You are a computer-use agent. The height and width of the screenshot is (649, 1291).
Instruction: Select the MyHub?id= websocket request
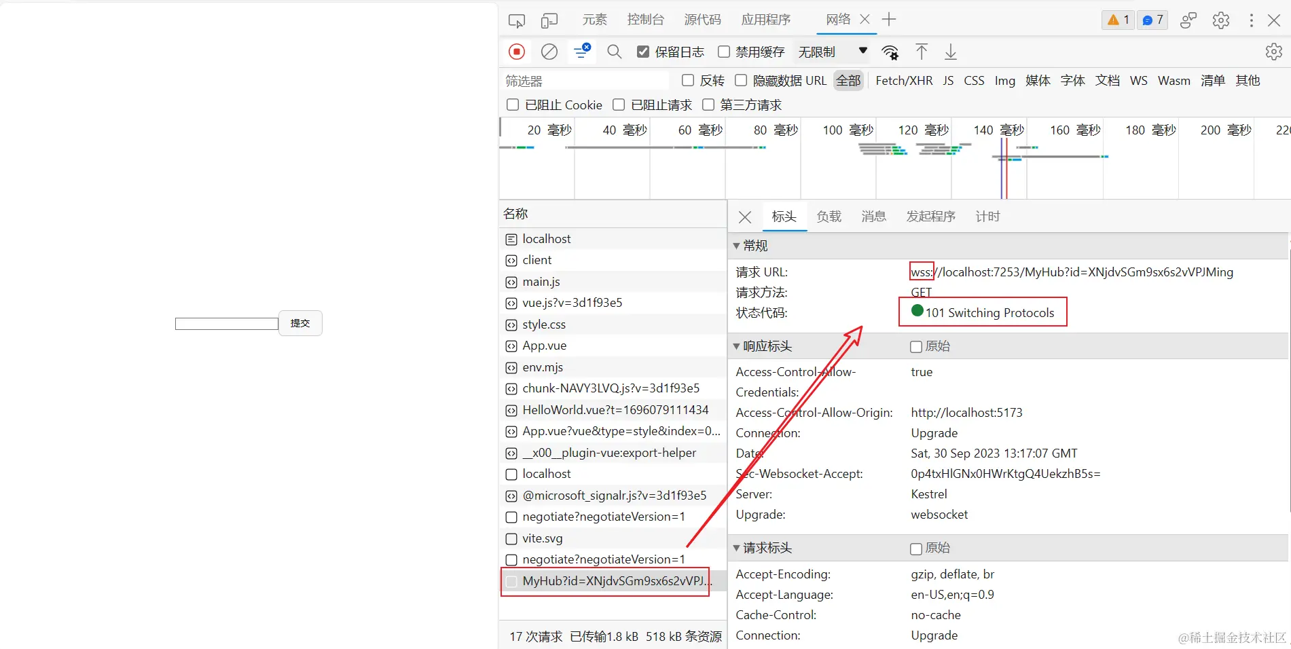(613, 581)
